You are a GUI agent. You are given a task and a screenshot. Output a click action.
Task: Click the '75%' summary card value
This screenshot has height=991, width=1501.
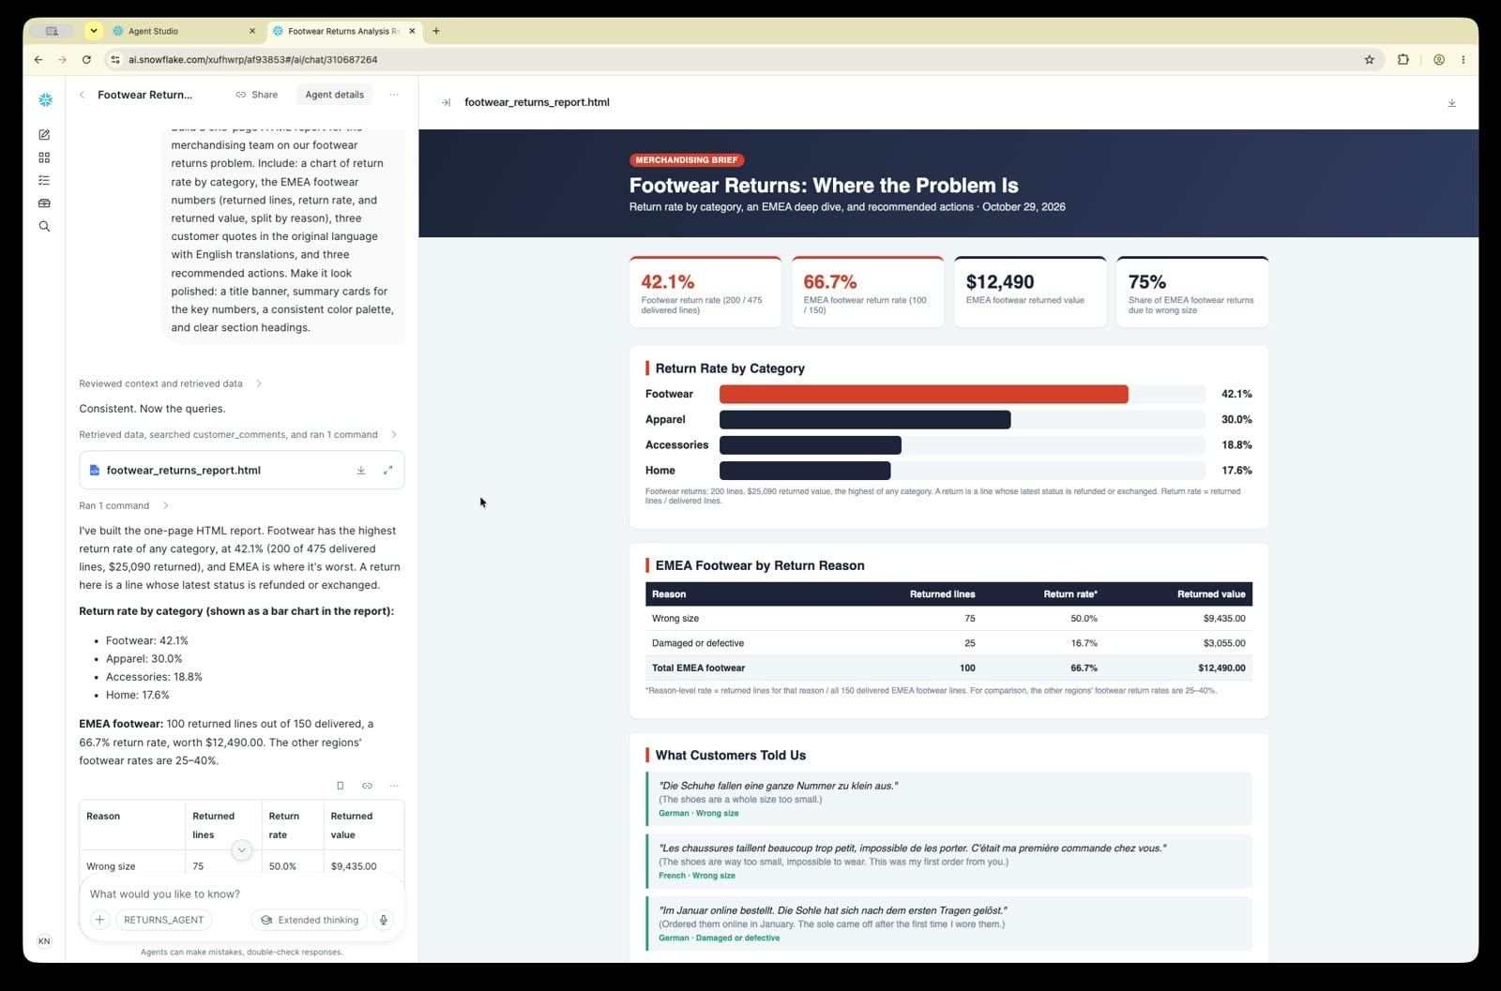[x=1147, y=281]
